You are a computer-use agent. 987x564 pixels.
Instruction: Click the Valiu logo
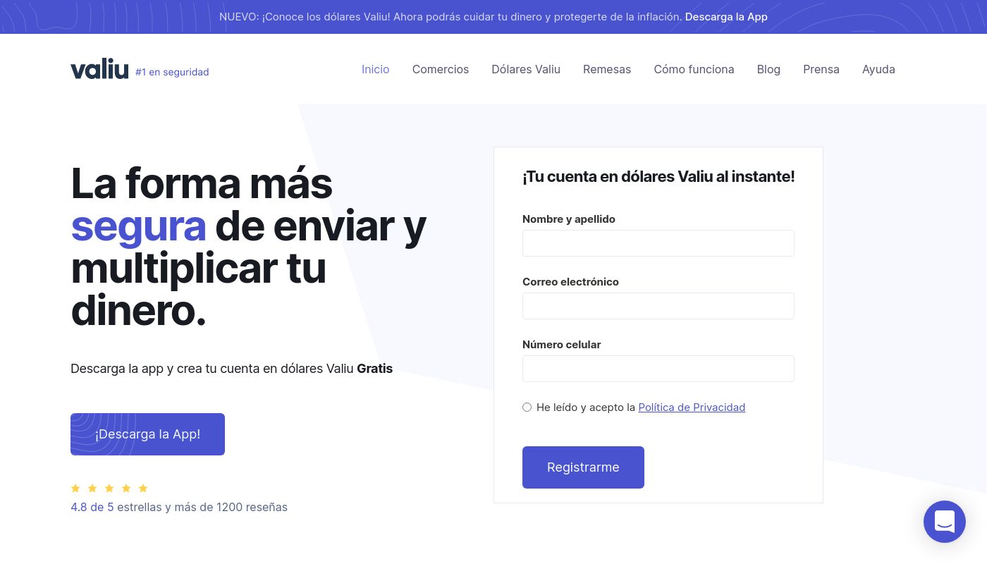[x=99, y=69]
